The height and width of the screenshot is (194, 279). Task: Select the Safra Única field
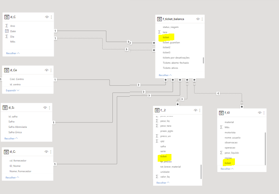tap(15, 132)
